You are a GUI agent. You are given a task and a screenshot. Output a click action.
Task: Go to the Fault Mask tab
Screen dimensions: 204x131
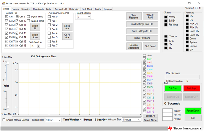pos(87,9)
